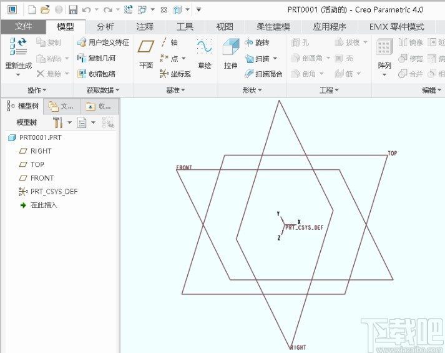Open the favorites panel tab
445x353 pixels.
pos(99,106)
